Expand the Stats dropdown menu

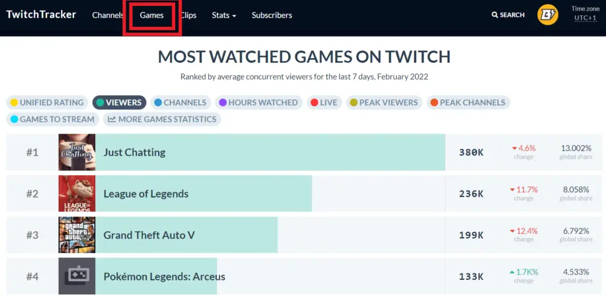point(224,15)
